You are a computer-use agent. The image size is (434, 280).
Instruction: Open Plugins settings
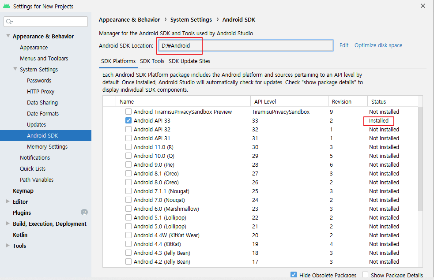(x=22, y=213)
